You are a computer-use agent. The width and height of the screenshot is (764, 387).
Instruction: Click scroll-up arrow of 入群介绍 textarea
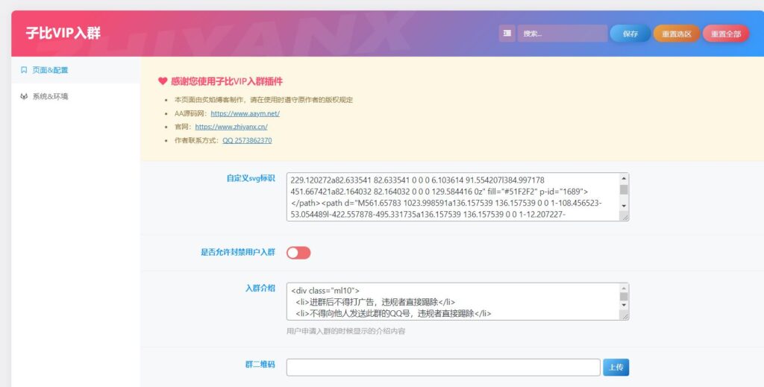click(x=624, y=288)
